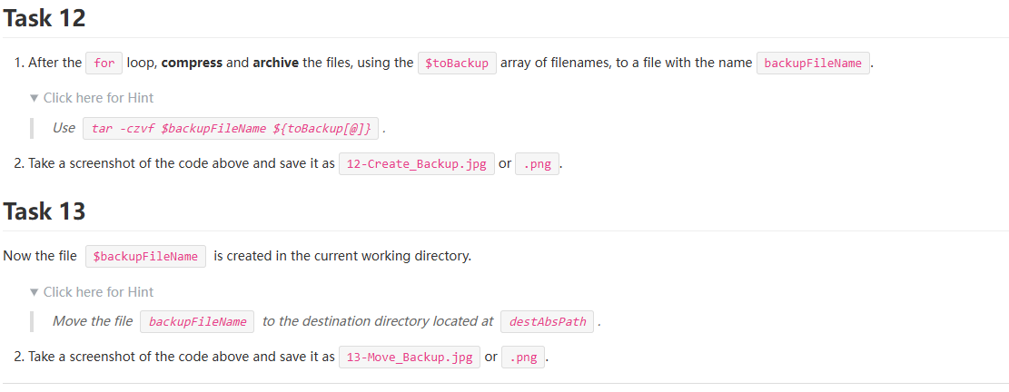Click 'Click here for Hint' text under Task 12
The width and height of the screenshot is (1009, 392).
pyautogui.click(x=98, y=98)
